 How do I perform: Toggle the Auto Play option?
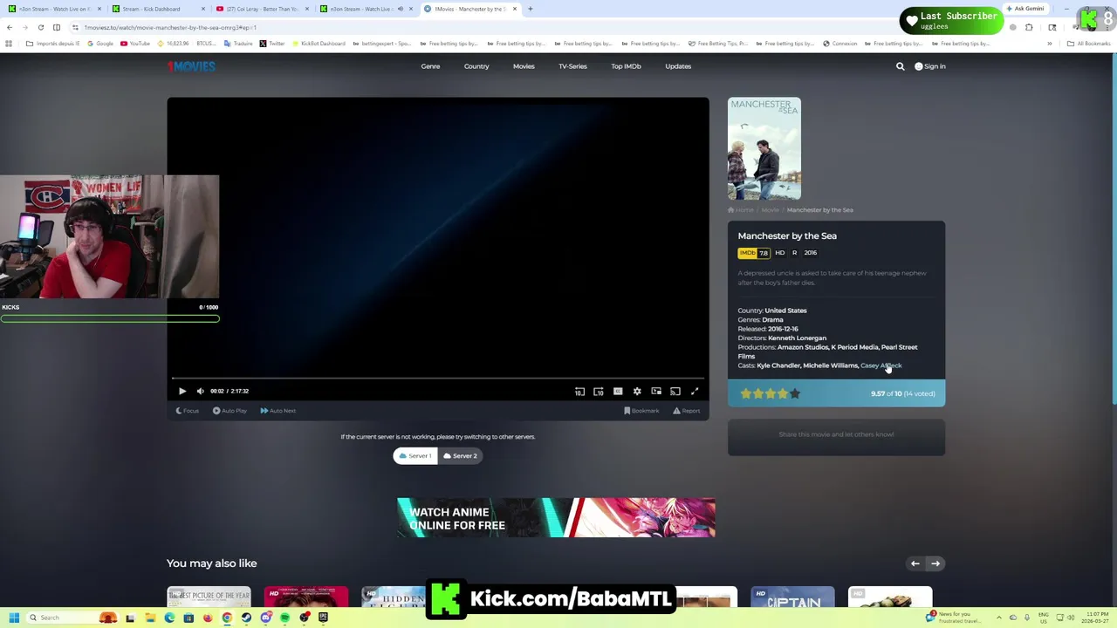230,411
